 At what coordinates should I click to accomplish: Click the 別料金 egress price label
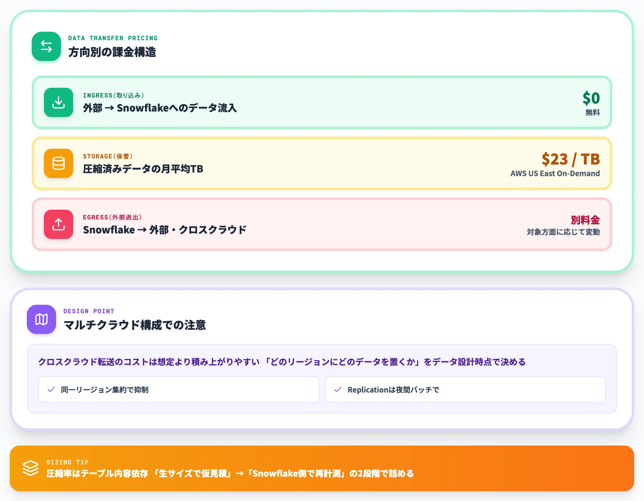585,220
